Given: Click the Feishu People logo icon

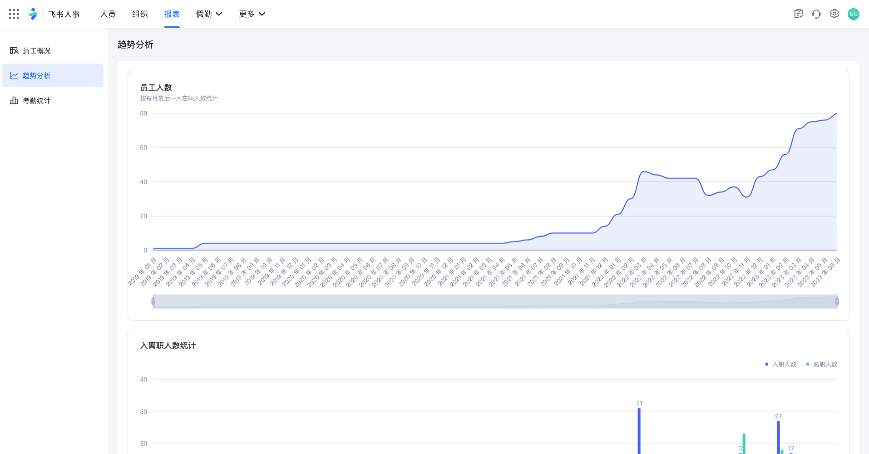Looking at the screenshot, I should click(33, 14).
